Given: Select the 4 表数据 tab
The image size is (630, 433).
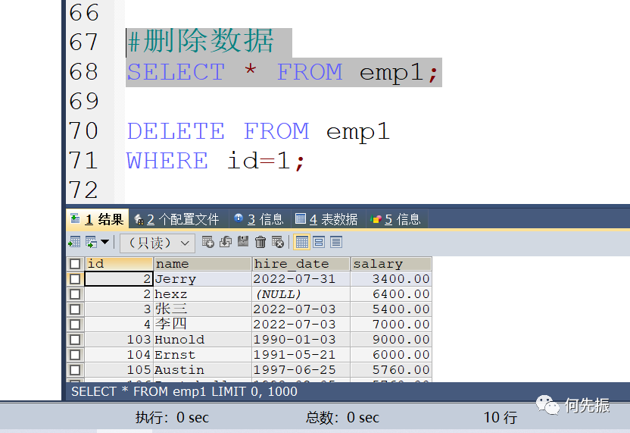Looking at the screenshot, I should click(327, 219).
